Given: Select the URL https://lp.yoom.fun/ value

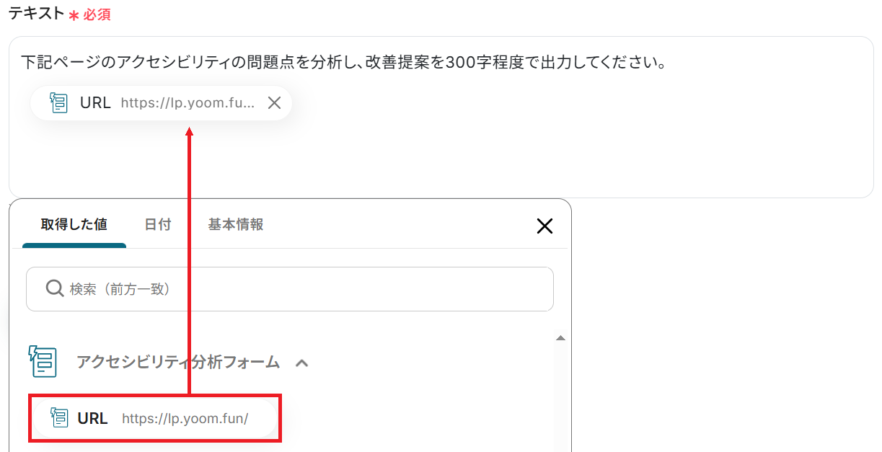Looking at the screenshot, I should [x=155, y=418].
